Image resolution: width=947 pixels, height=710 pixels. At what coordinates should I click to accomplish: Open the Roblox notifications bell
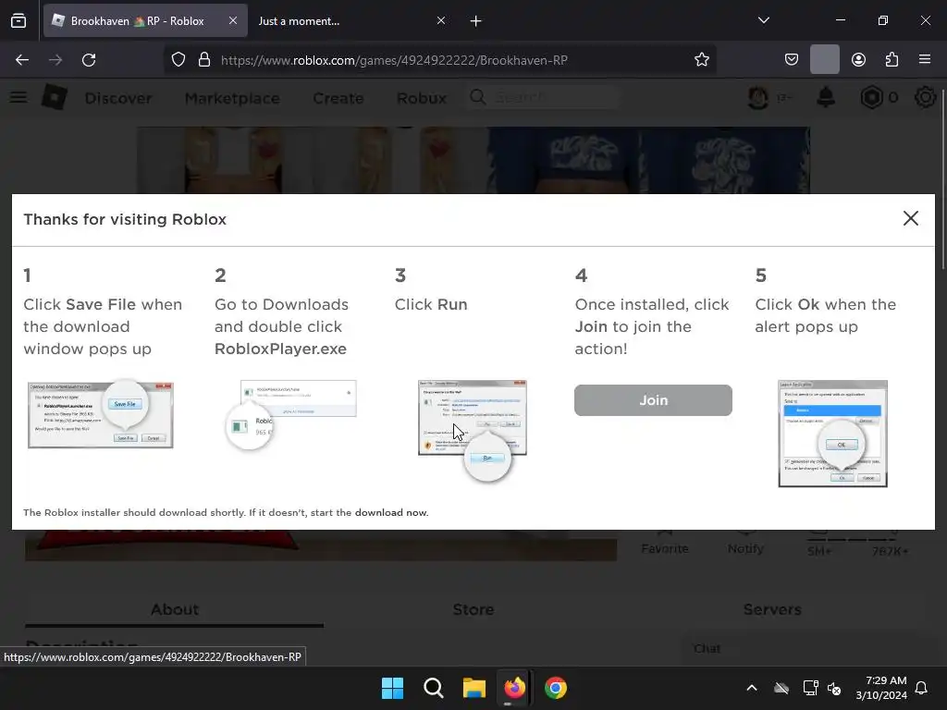click(x=826, y=97)
